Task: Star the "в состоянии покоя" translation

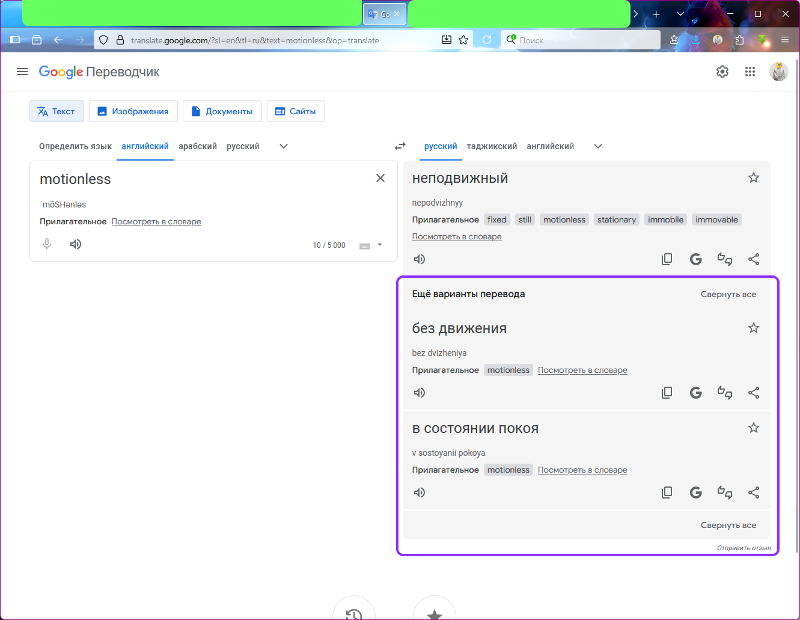Action: pos(754,428)
